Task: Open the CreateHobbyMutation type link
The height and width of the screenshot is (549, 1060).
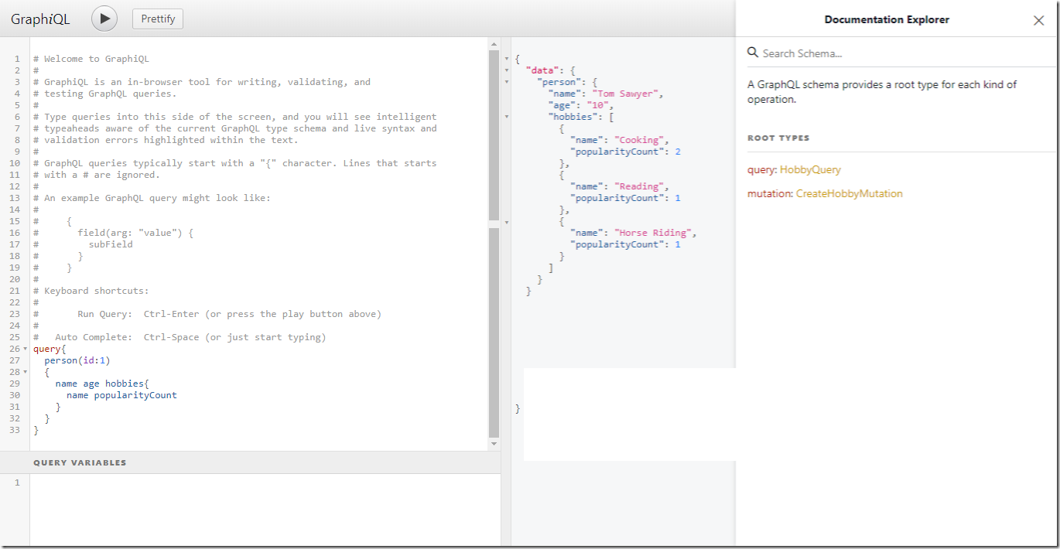Action: (x=849, y=193)
